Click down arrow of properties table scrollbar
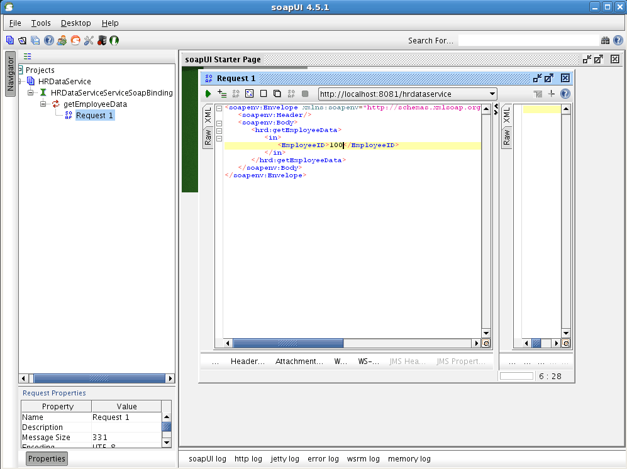 click(x=167, y=443)
